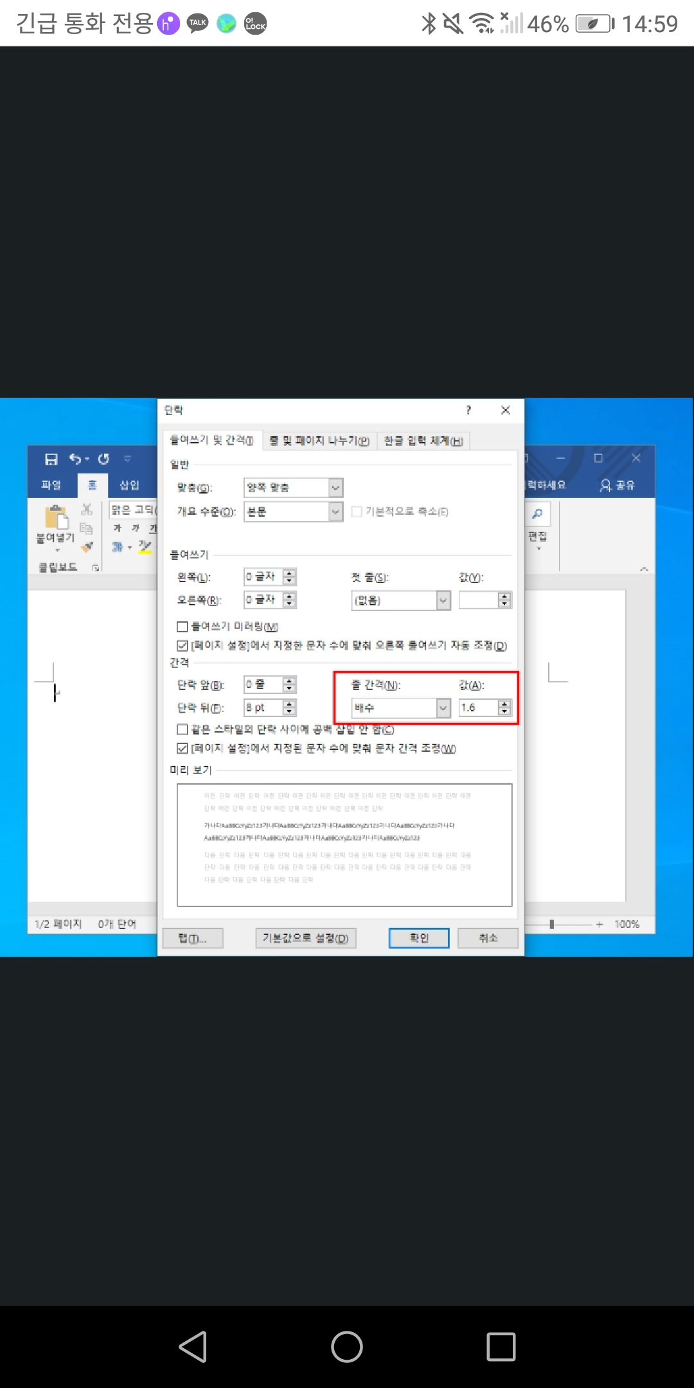Switch to the 삽입 ribbon tab
Viewport: 694px width, 1388px height.
[x=129, y=485]
